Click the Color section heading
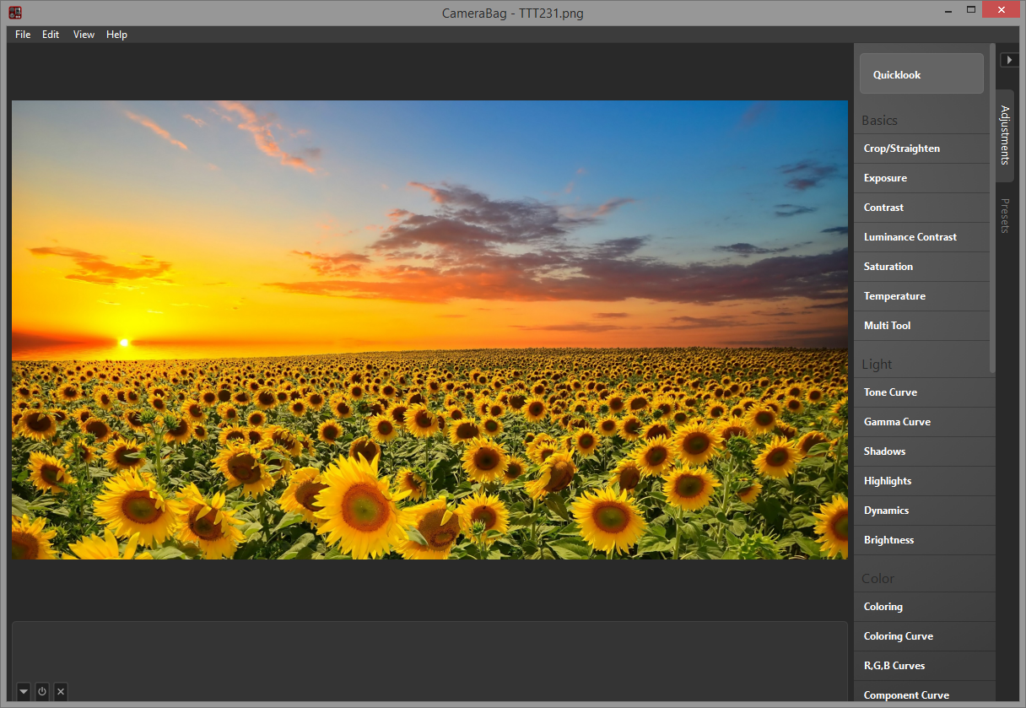1026x708 pixels. [877, 579]
